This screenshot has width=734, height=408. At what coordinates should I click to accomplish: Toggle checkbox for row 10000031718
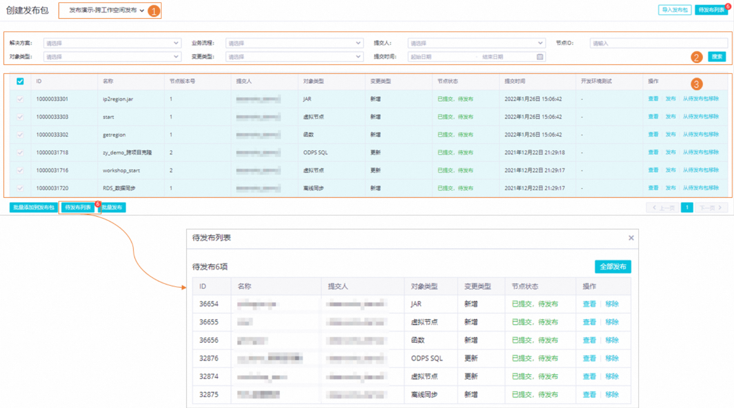tap(20, 153)
